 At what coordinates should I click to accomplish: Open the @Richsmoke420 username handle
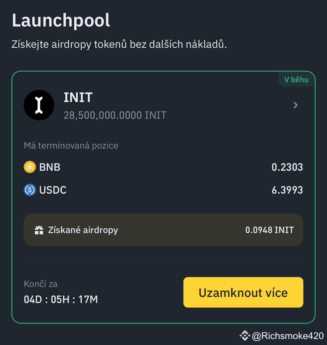[x=288, y=336]
